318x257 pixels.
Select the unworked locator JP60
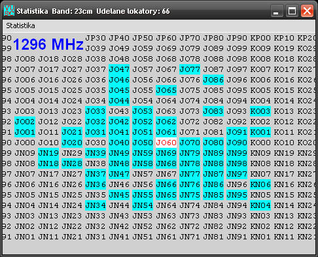coord(166,38)
